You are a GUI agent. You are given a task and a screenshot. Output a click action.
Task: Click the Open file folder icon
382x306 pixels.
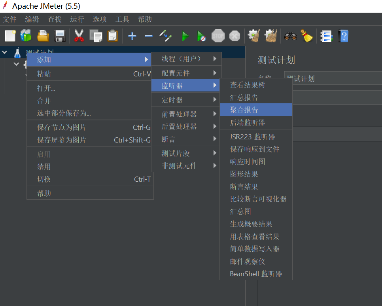tap(43, 36)
